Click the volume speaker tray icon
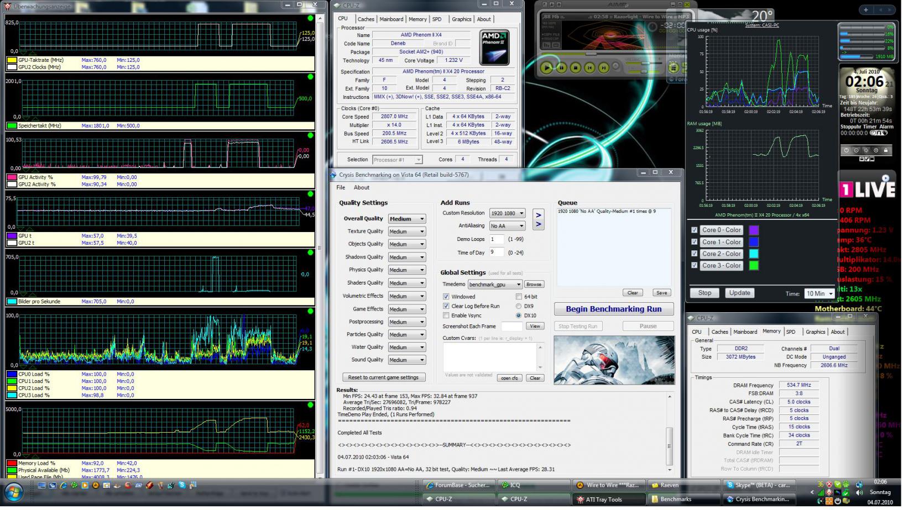This screenshot has width=903, height=510. click(x=859, y=492)
